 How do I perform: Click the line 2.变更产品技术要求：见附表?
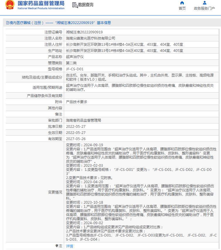click(90, 178)
